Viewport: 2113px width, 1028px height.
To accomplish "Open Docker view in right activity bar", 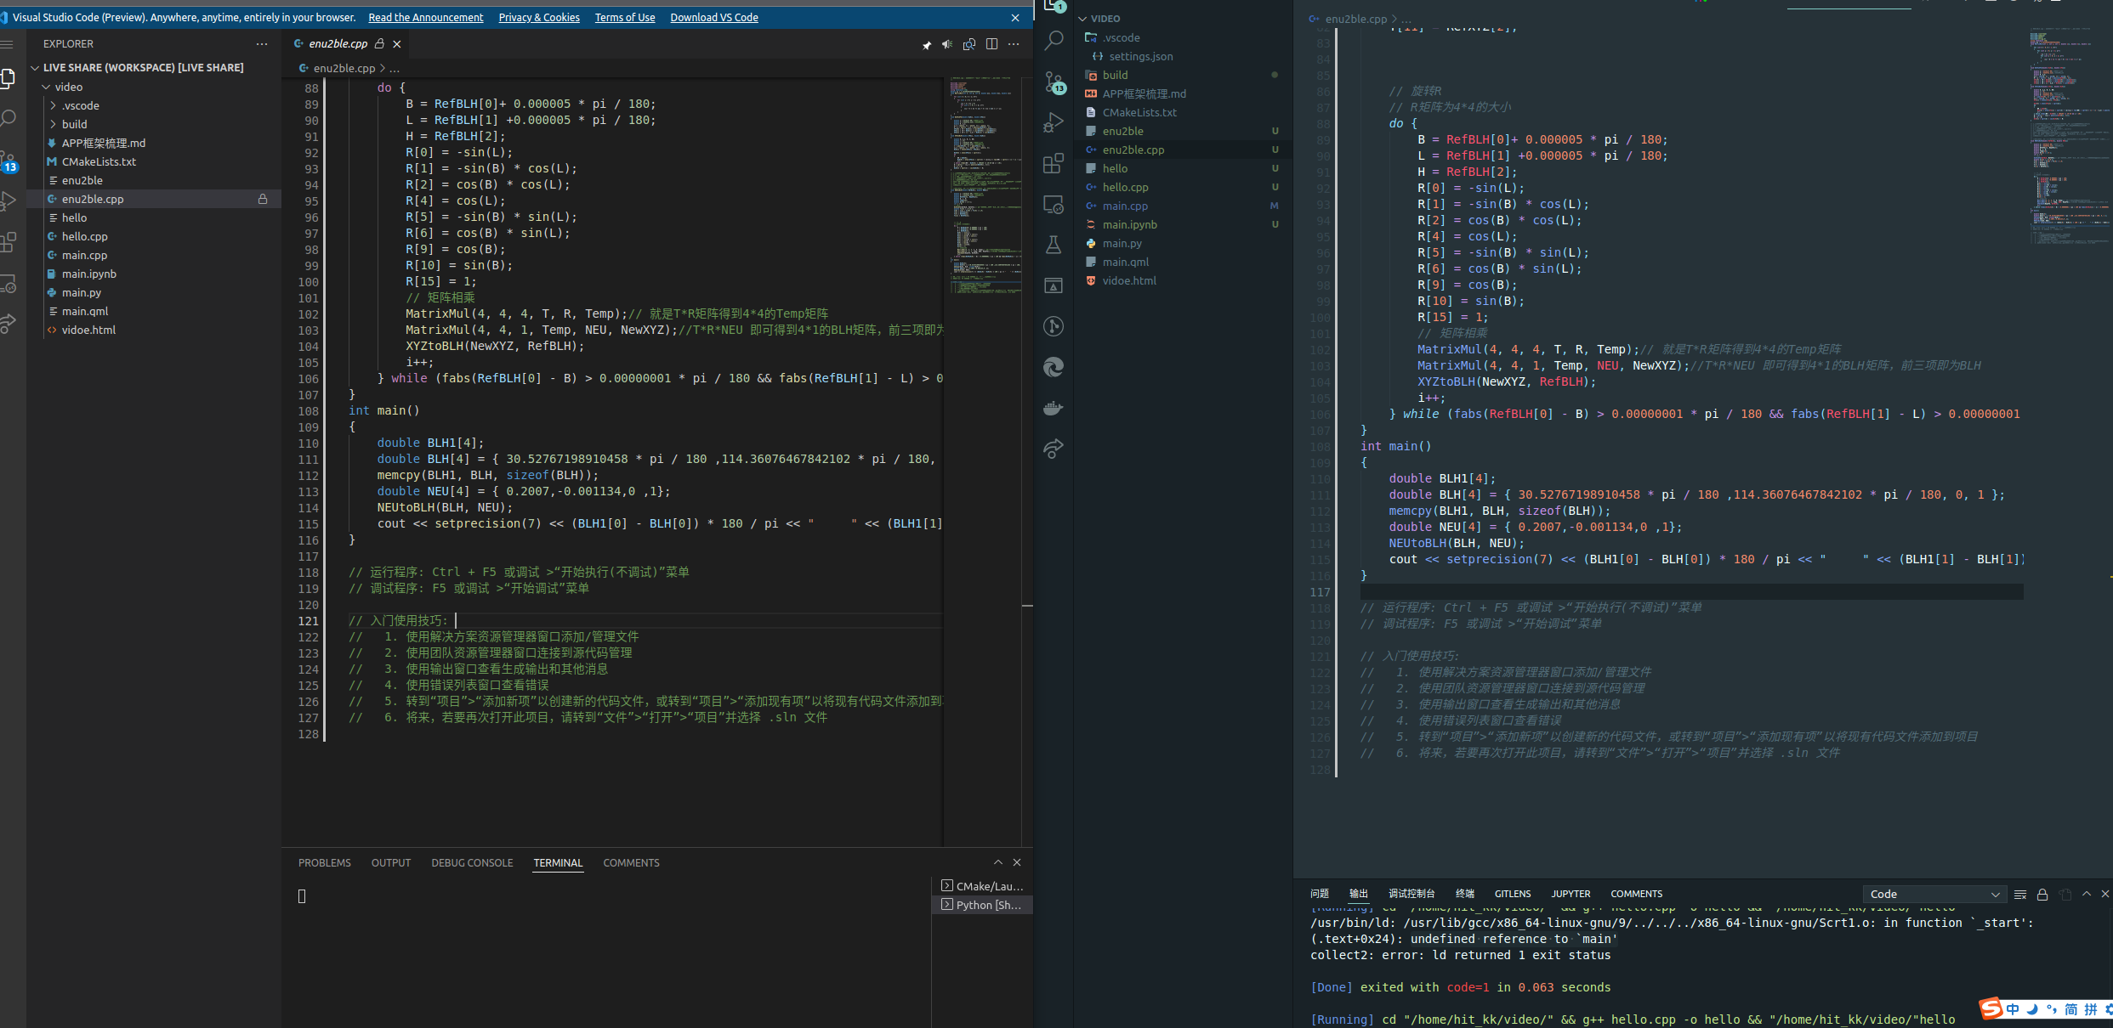I will tap(1054, 408).
